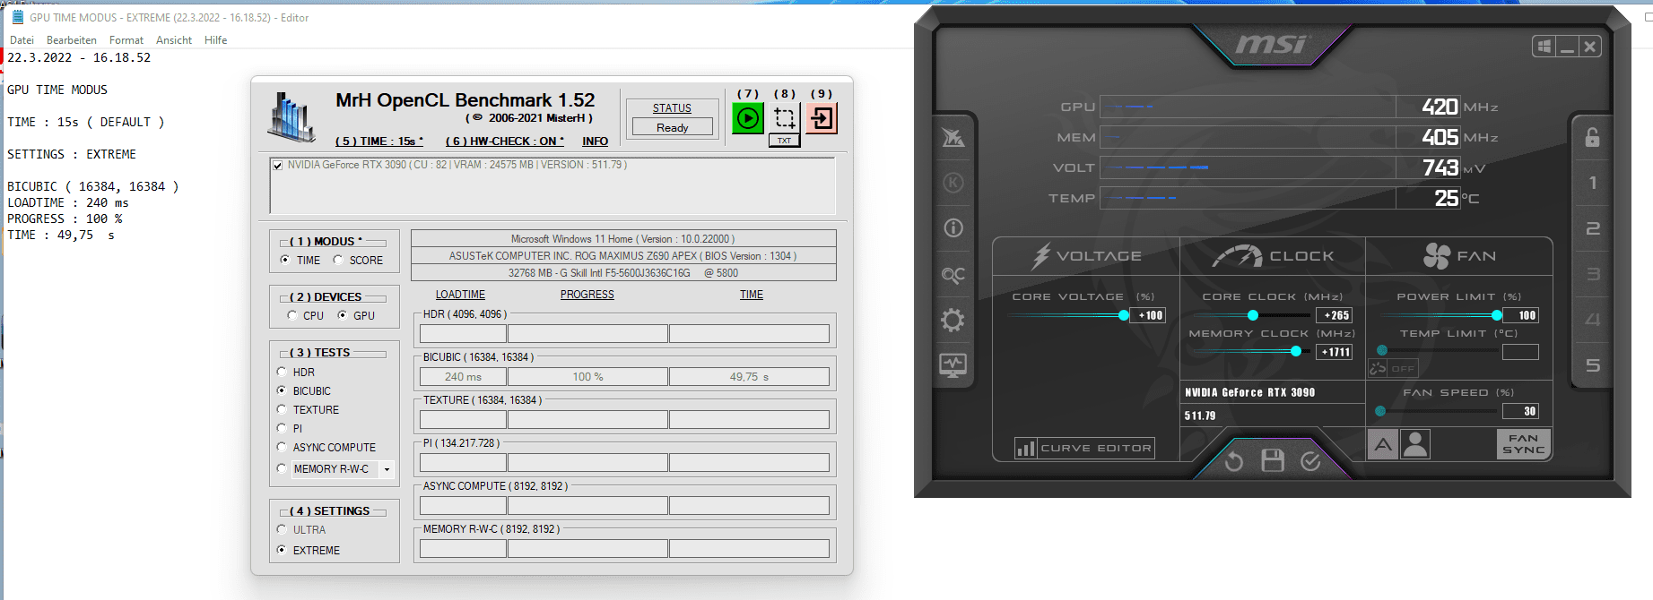Click the small TXT export button
The image size is (1653, 600).
785,141
